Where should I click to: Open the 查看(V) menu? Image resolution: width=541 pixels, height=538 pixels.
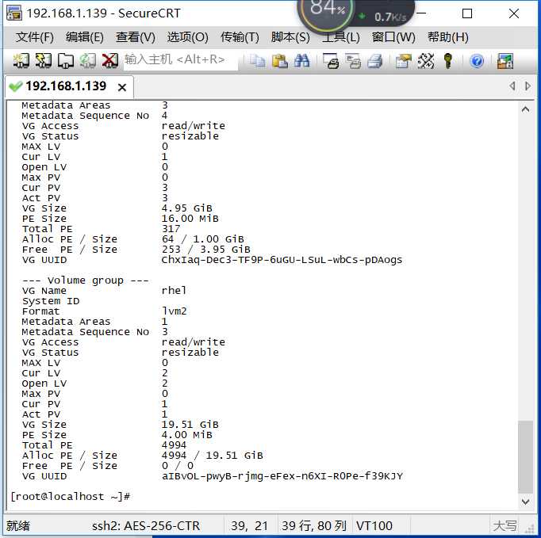(135, 37)
